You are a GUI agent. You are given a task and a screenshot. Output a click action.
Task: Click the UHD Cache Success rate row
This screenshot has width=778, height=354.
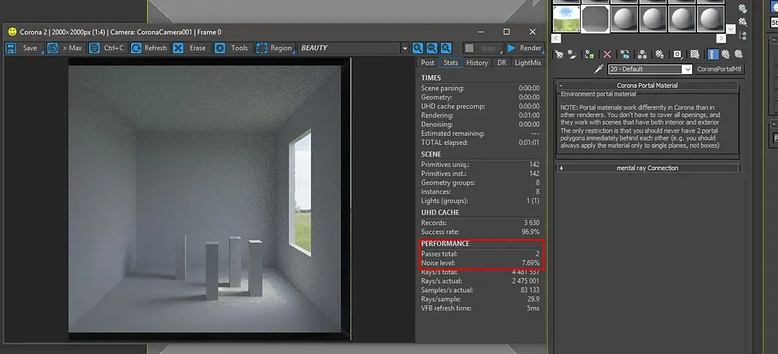pyautogui.click(x=480, y=231)
